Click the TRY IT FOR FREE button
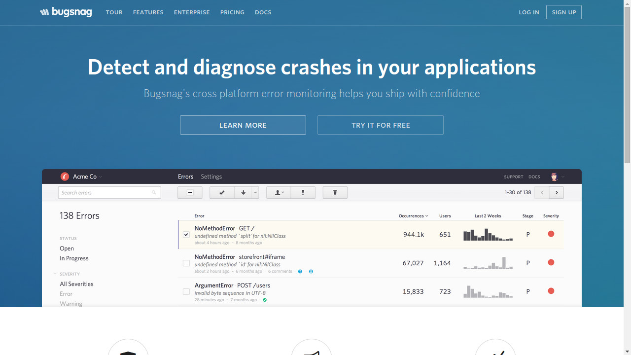Viewport: 631px width, 355px height. pos(381,125)
